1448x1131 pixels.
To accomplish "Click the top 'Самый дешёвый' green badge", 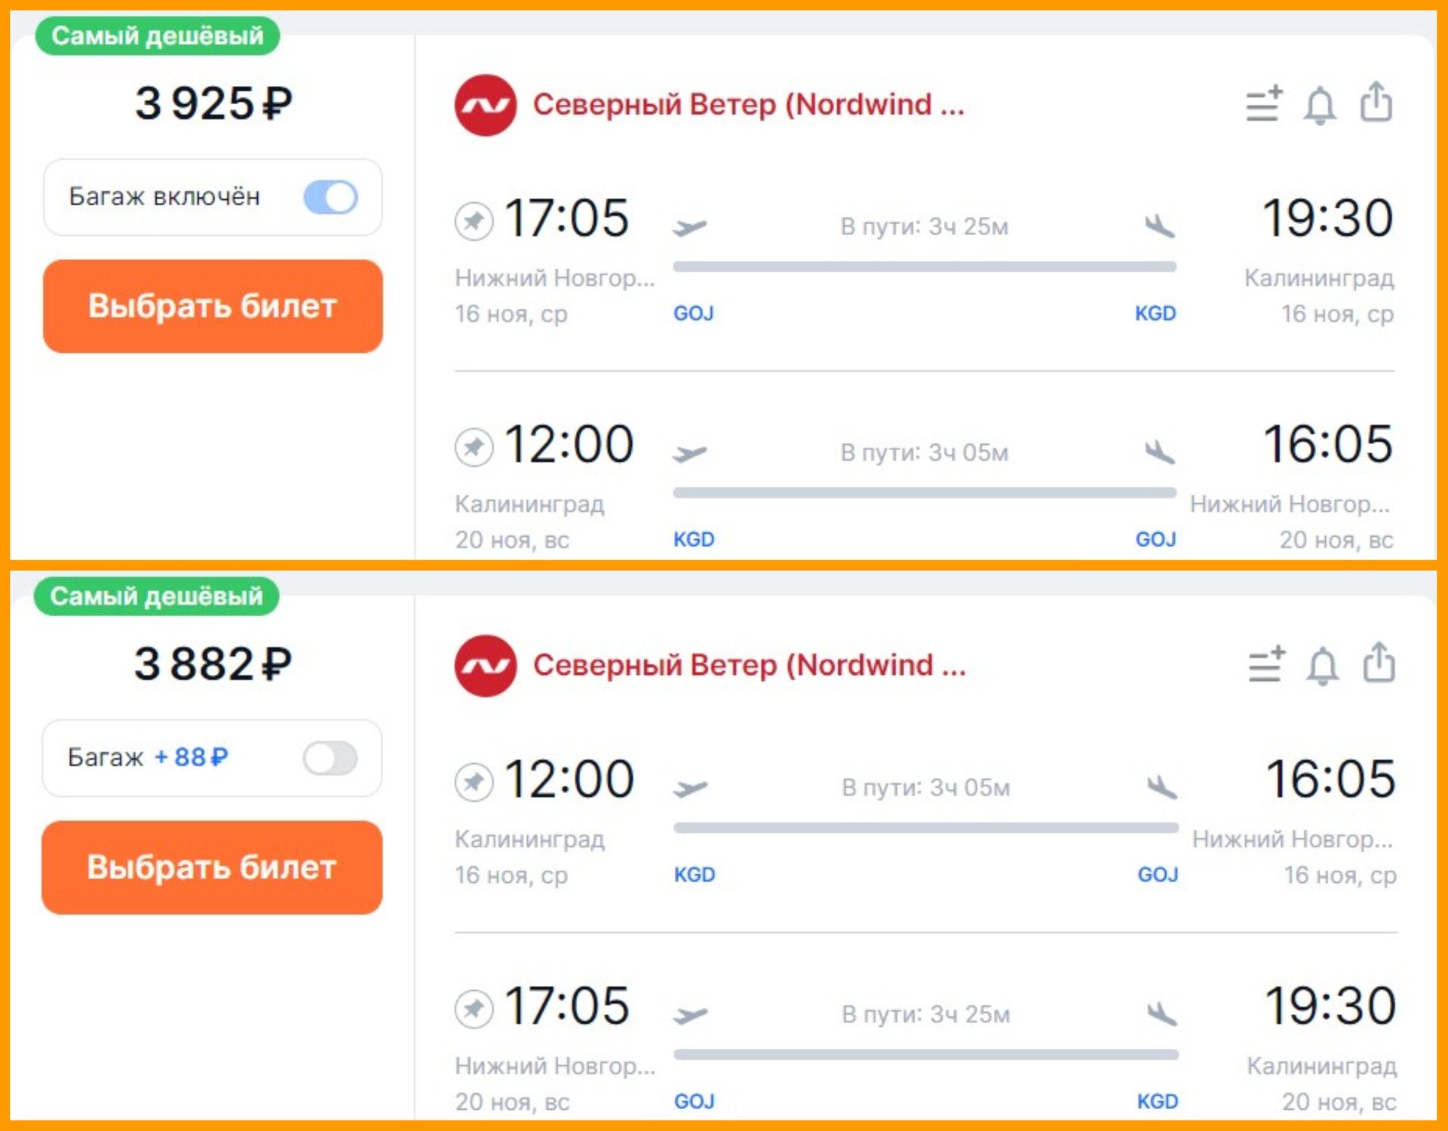I will pos(157,35).
